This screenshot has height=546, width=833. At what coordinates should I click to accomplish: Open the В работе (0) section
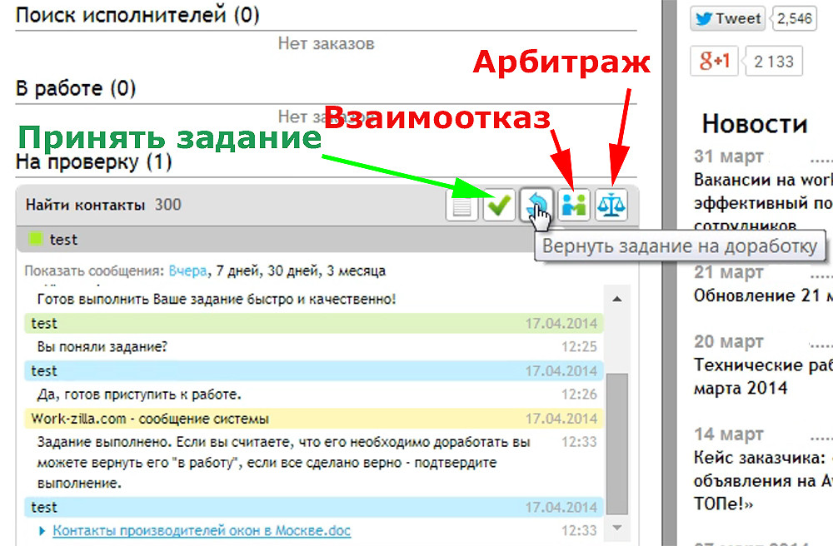pos(76,88)
